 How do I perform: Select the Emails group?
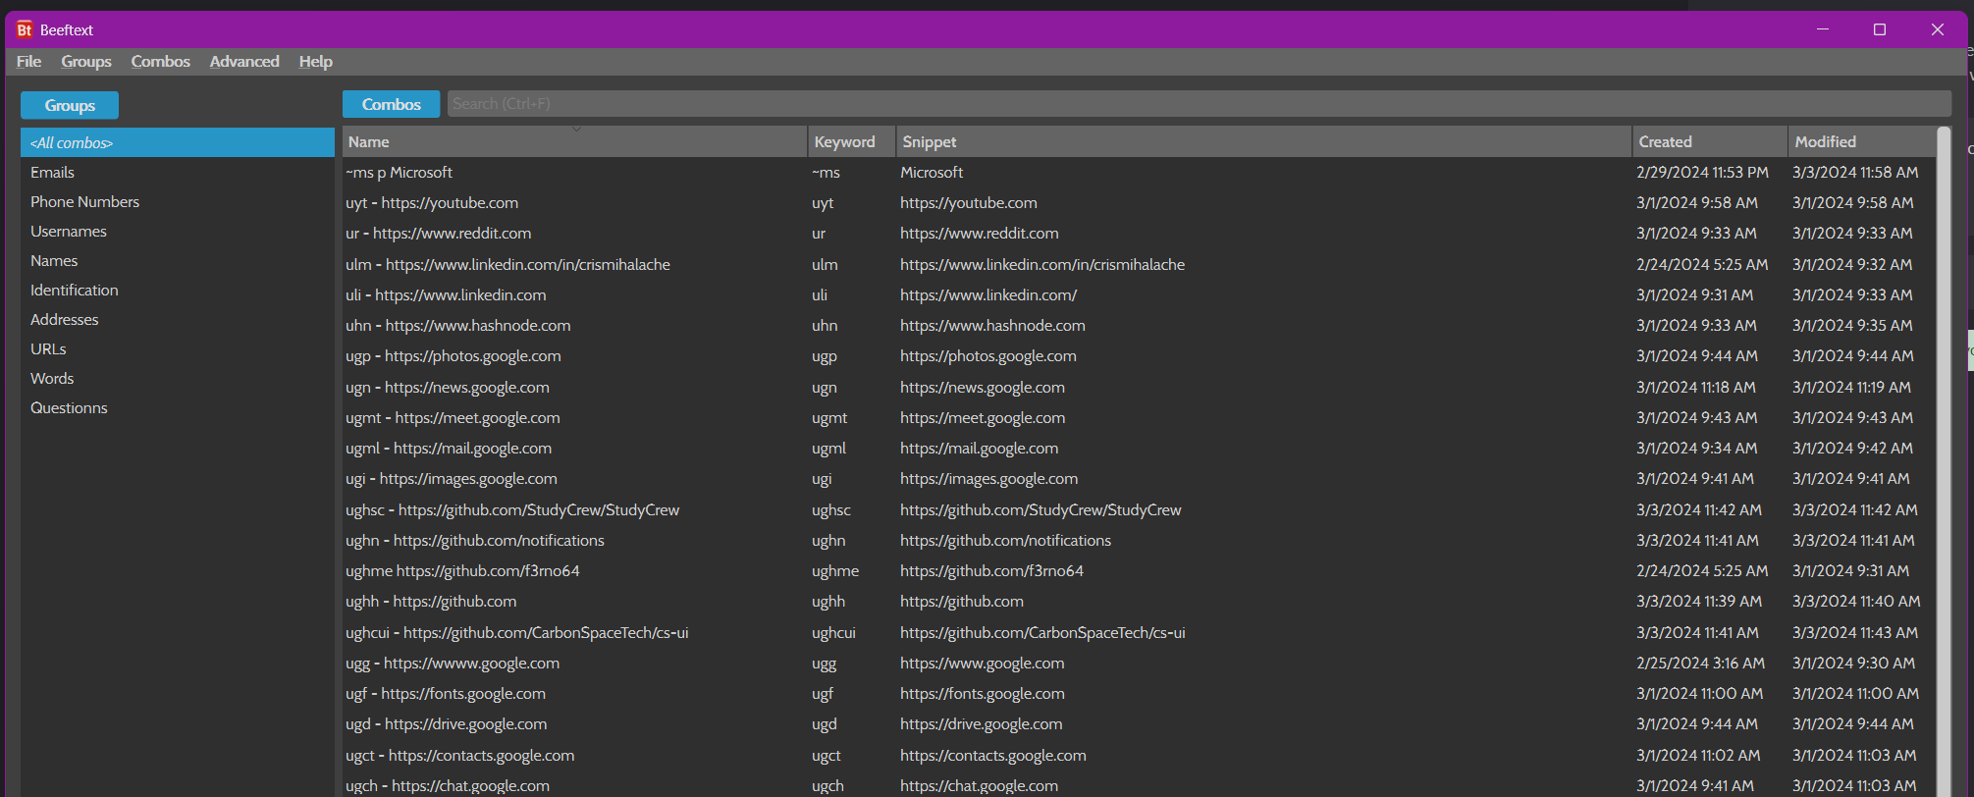point(178,172)
